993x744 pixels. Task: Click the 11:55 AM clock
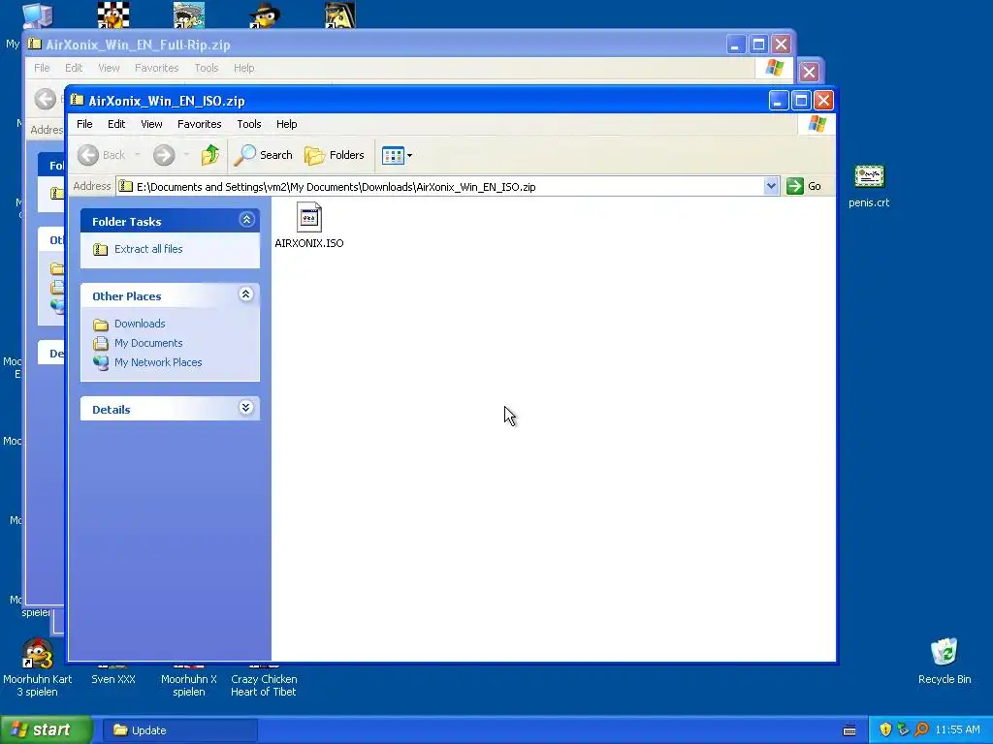click(957, 730)
